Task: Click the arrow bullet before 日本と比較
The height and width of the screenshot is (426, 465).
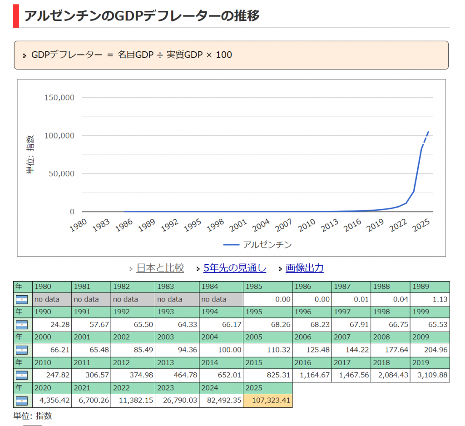Action: pos(131,269)
